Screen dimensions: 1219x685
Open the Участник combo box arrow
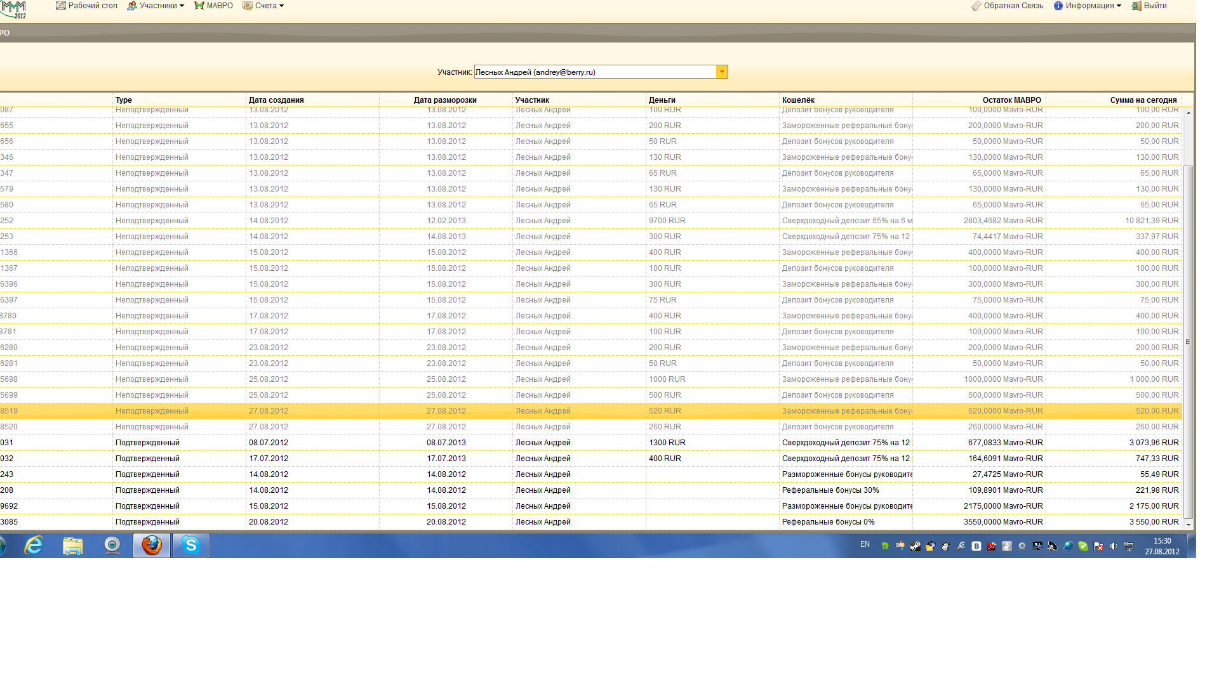click(722, 72)
